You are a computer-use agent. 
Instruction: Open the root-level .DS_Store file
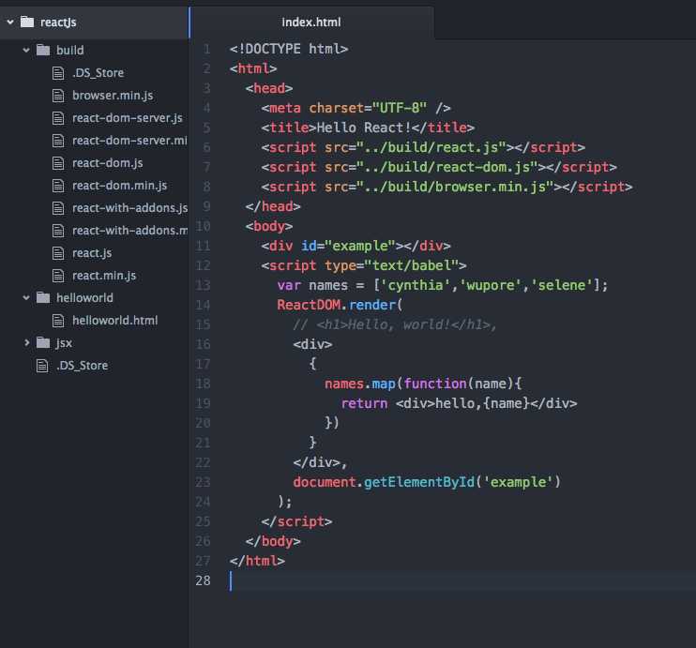click(83, 366)
